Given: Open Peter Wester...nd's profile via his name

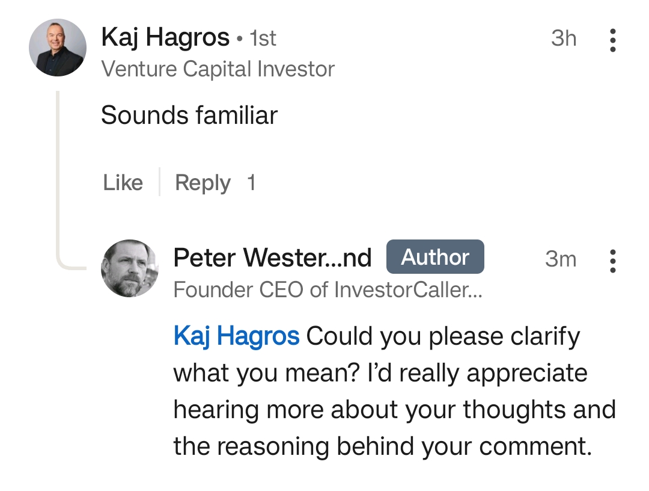Looking at the screenshot, I should 272,258.
